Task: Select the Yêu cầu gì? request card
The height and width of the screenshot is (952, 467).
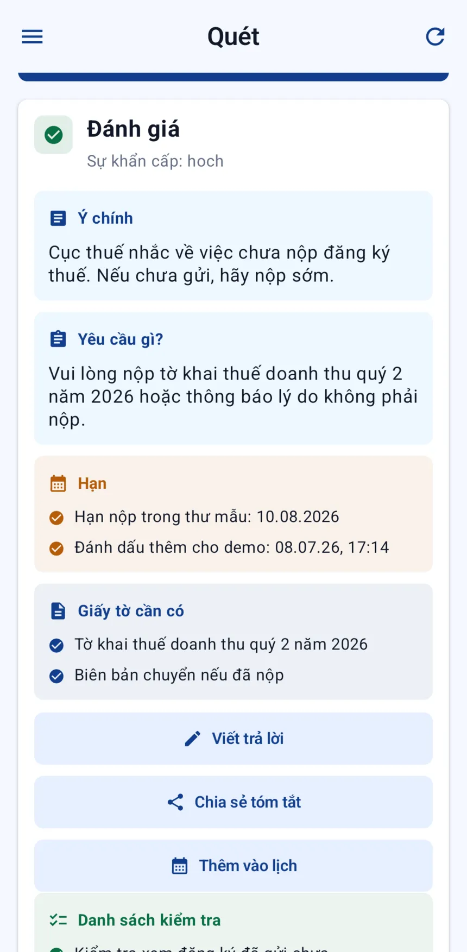Action: (x=233, y=379)
